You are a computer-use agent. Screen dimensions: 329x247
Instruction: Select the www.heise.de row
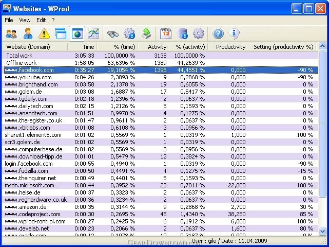coord(161,192)
